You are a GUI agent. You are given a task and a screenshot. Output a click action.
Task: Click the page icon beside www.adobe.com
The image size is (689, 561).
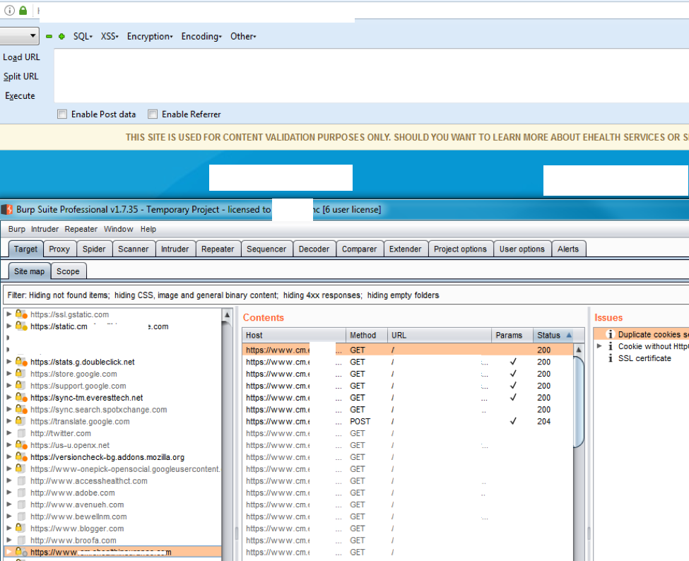pyautogui.click(x=20, y=492)
